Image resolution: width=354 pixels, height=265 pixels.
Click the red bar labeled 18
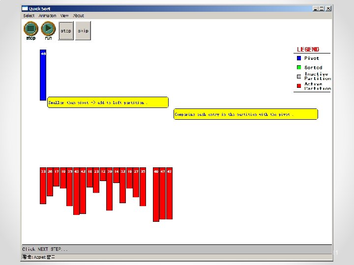[90, 177]
